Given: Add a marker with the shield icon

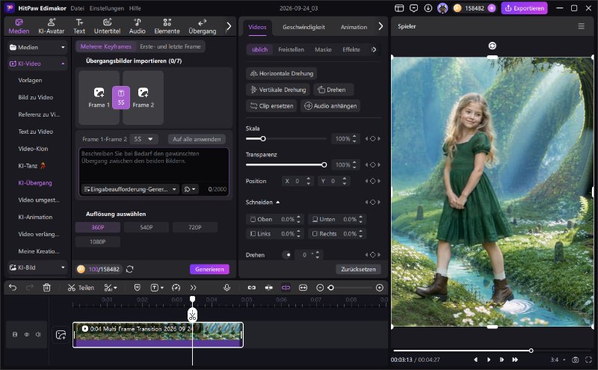Looking at the screenshot, I should point(138,288).
